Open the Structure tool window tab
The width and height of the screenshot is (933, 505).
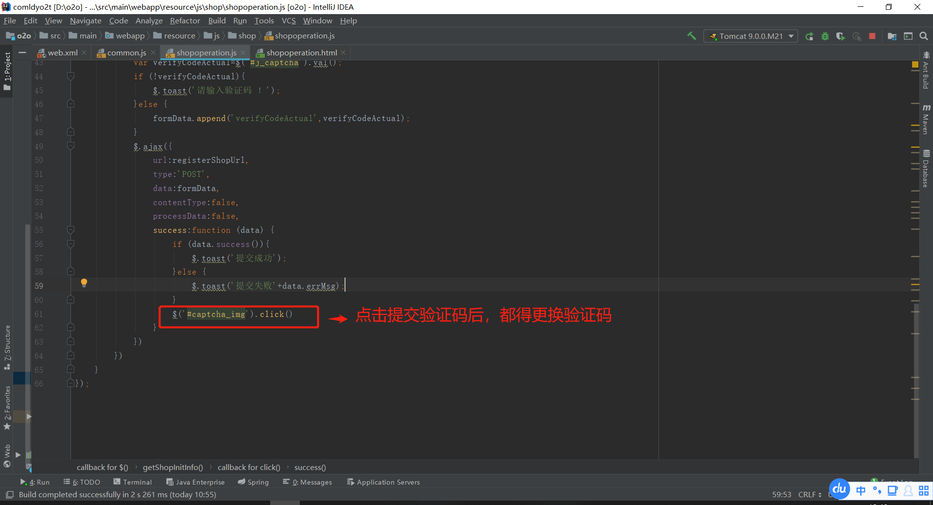pos(7,348)
